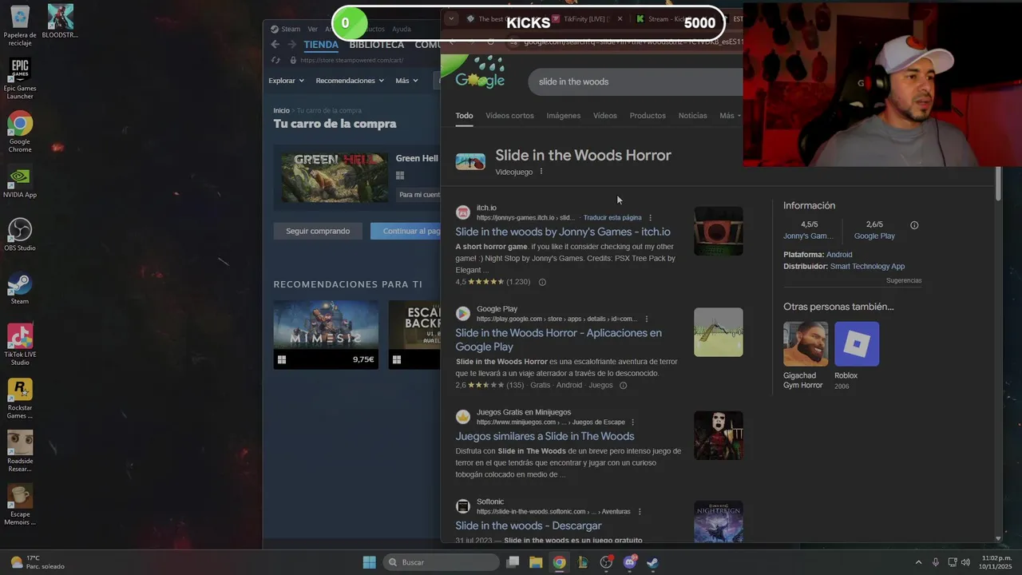The height and width of the screenshot is (575, 1022).
Task: Click the info icon next to 4,5 (1.230) rating
Action: (x=542, y=282)
